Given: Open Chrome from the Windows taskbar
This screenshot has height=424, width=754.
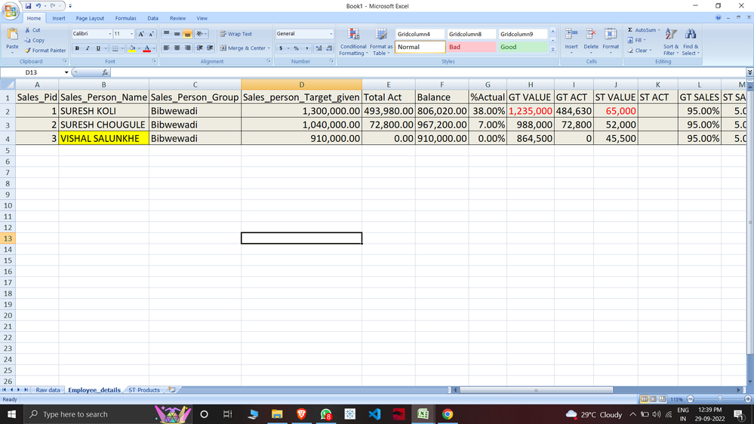Looking at the screenshot, I should pos(448,414).
